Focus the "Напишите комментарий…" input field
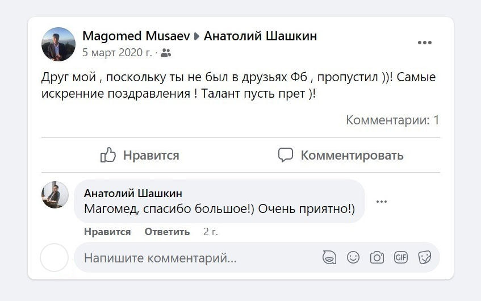Image resolution: width=481 pixels, height=301 pixels. pos(193,258)
